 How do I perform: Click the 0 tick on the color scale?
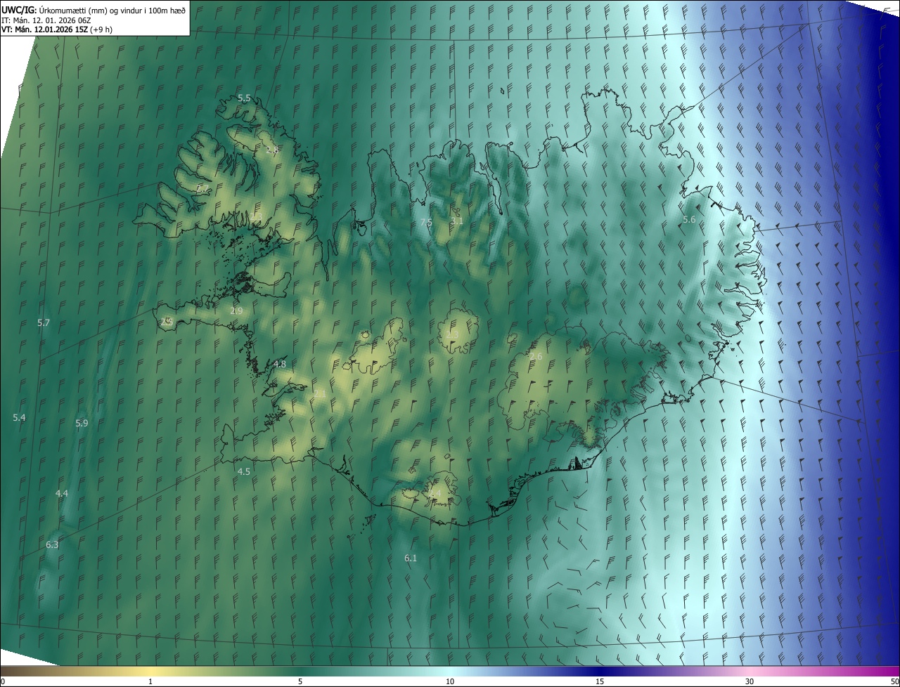pyautogui.click(x=3, y=681)
